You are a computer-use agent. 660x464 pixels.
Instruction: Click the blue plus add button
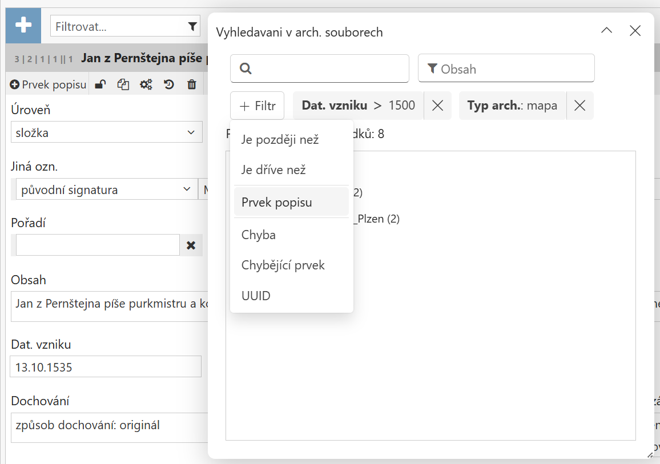tap(23, 26)
